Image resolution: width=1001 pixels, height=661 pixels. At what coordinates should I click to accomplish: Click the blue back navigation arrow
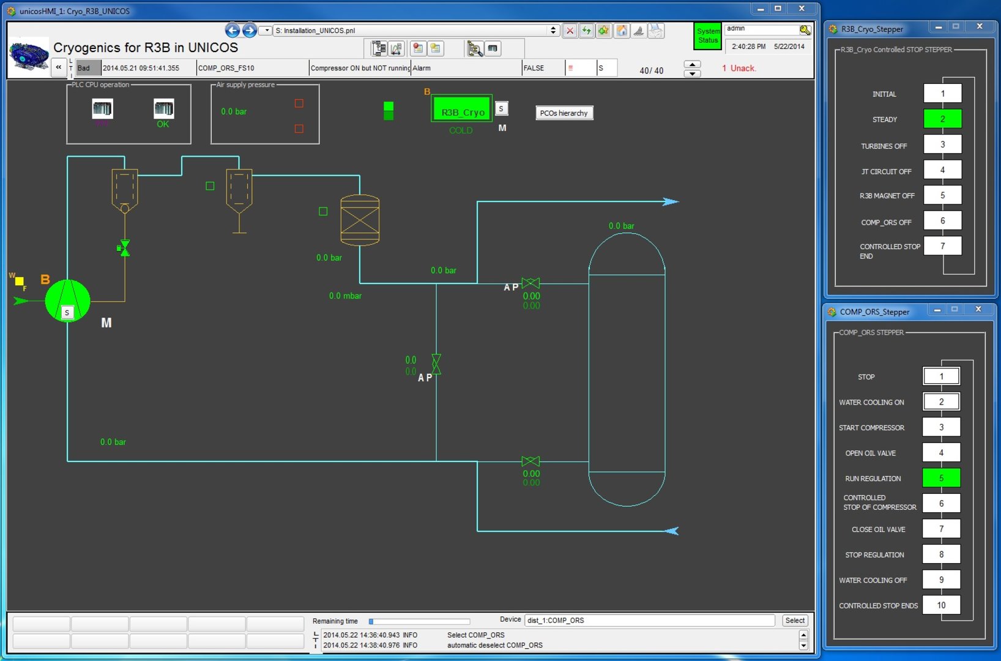point(232,30)
